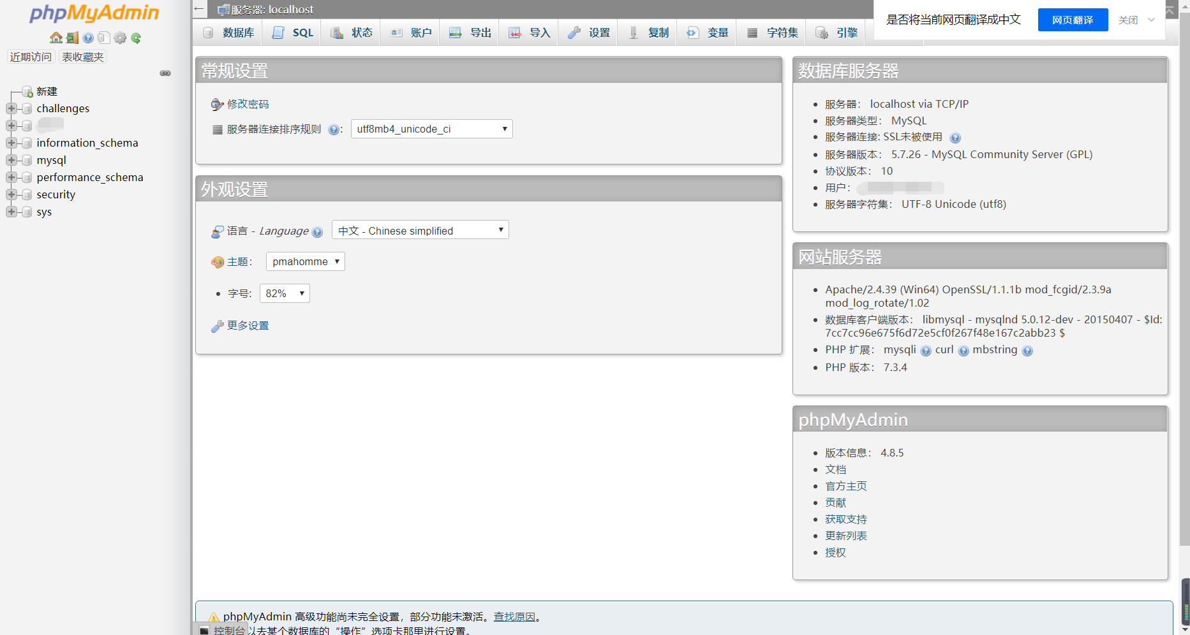Click the chain link icon above database tree
This screenshot has height=635, width=1190.
165,73
